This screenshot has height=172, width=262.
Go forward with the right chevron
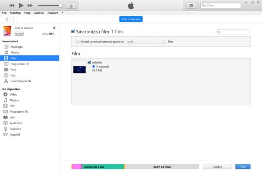13,19
